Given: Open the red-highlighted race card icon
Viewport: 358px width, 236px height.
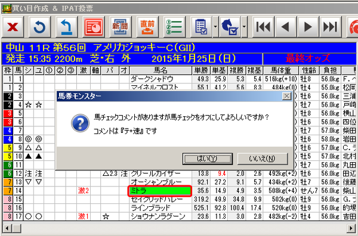Looking at the screenshot, I should pos(94,27).
